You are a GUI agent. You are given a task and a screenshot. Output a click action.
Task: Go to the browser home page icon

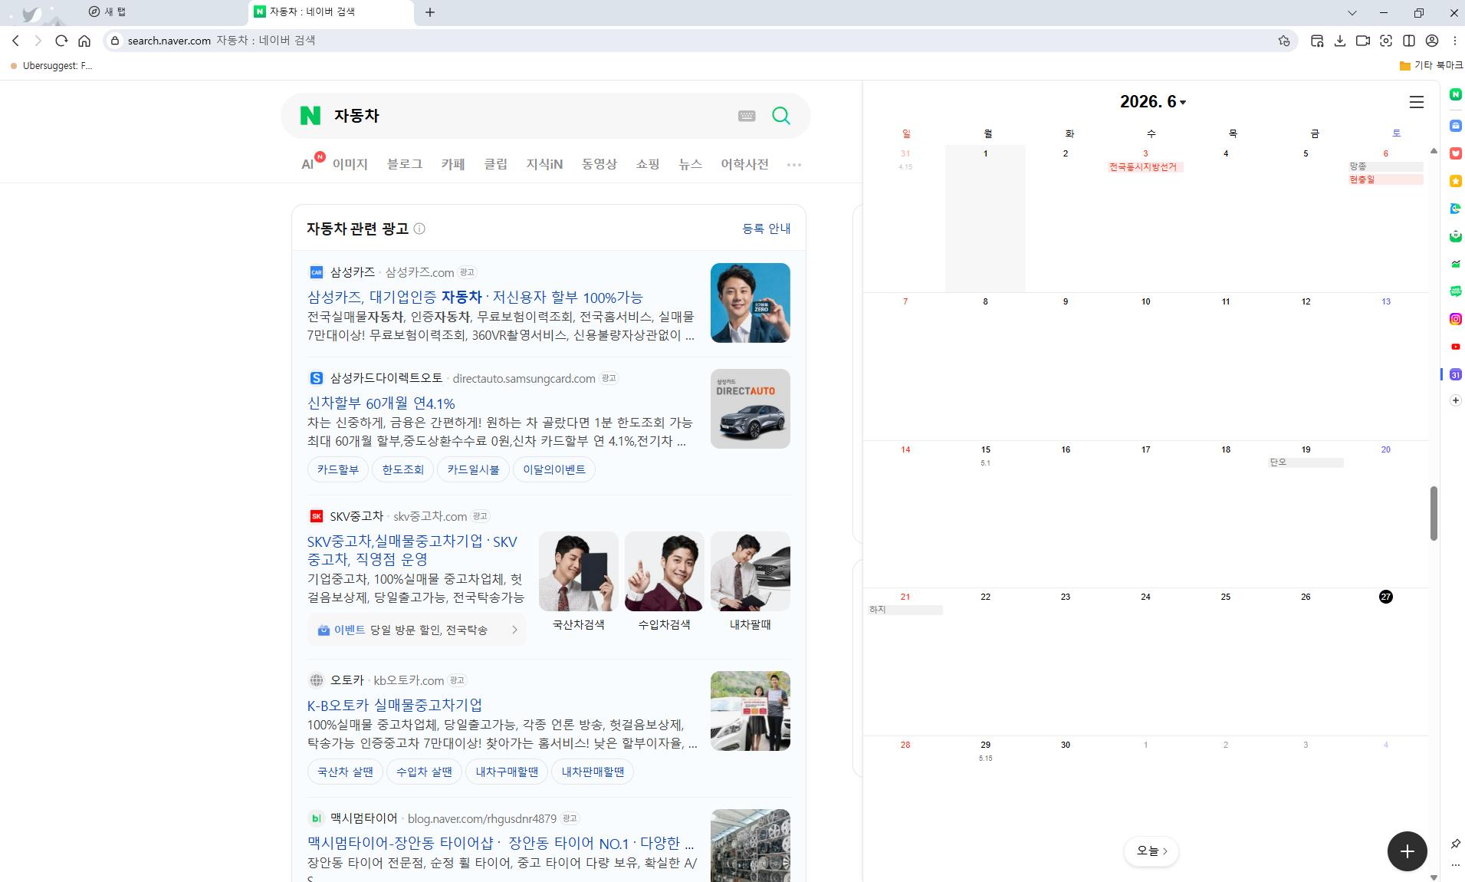(84, 41)
